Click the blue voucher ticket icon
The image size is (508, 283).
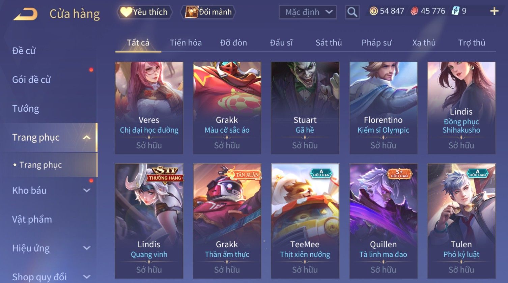(455, 11)
